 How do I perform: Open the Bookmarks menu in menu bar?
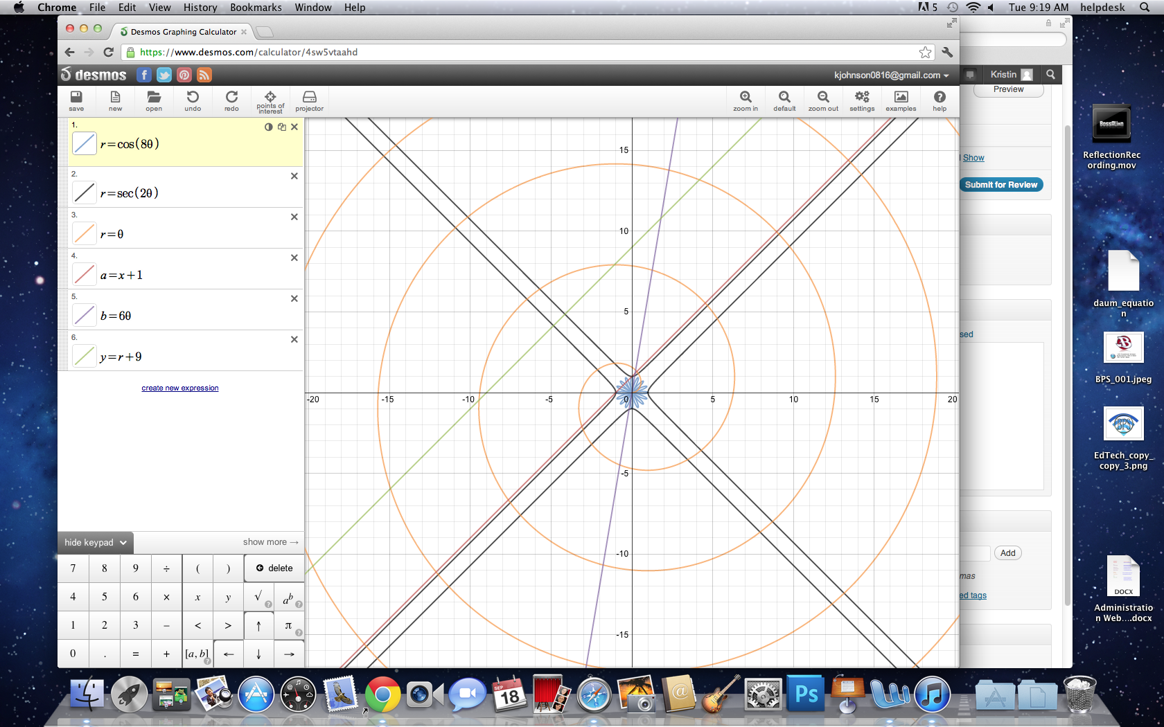coord(256,8)
